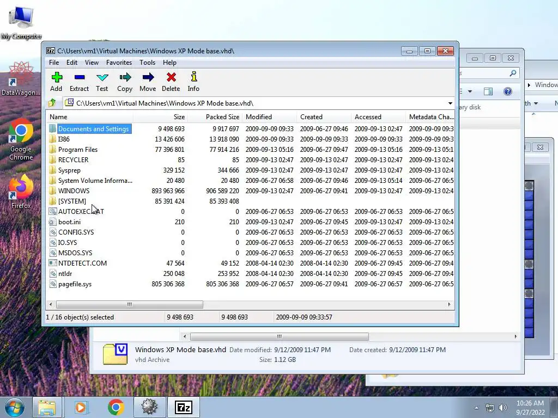Screen dimensions: 558x418
Task: Select the MSDOS.SYS file
Action: point(251,253)
